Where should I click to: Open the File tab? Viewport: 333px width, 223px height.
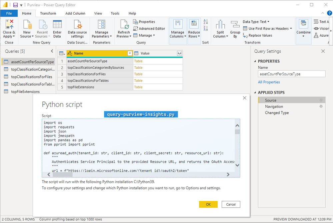coord(9,13)
